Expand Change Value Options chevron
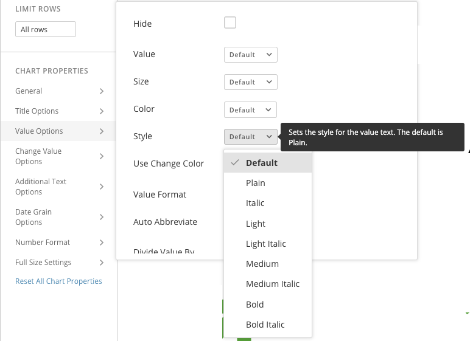 [102, 156]
